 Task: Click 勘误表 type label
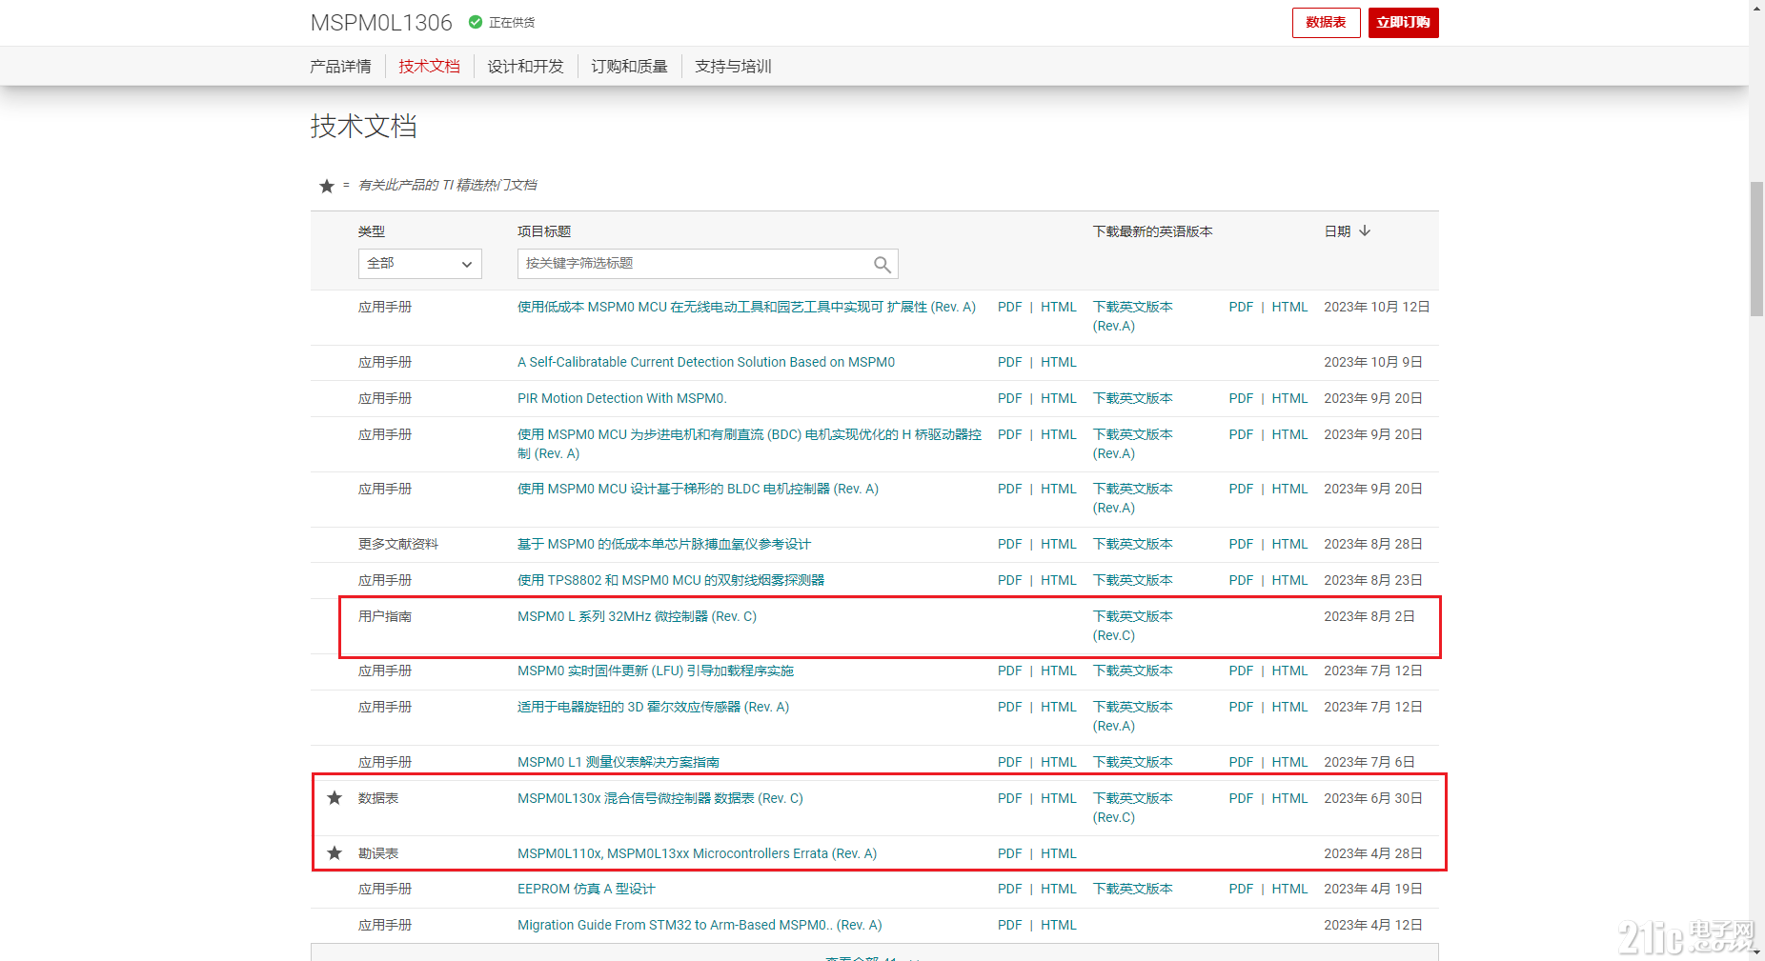tap(378, 853)
